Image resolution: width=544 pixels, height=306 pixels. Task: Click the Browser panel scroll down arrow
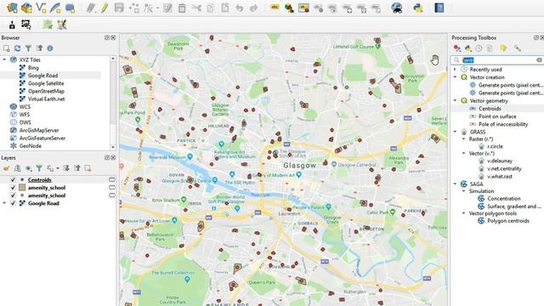click(113, 147)
